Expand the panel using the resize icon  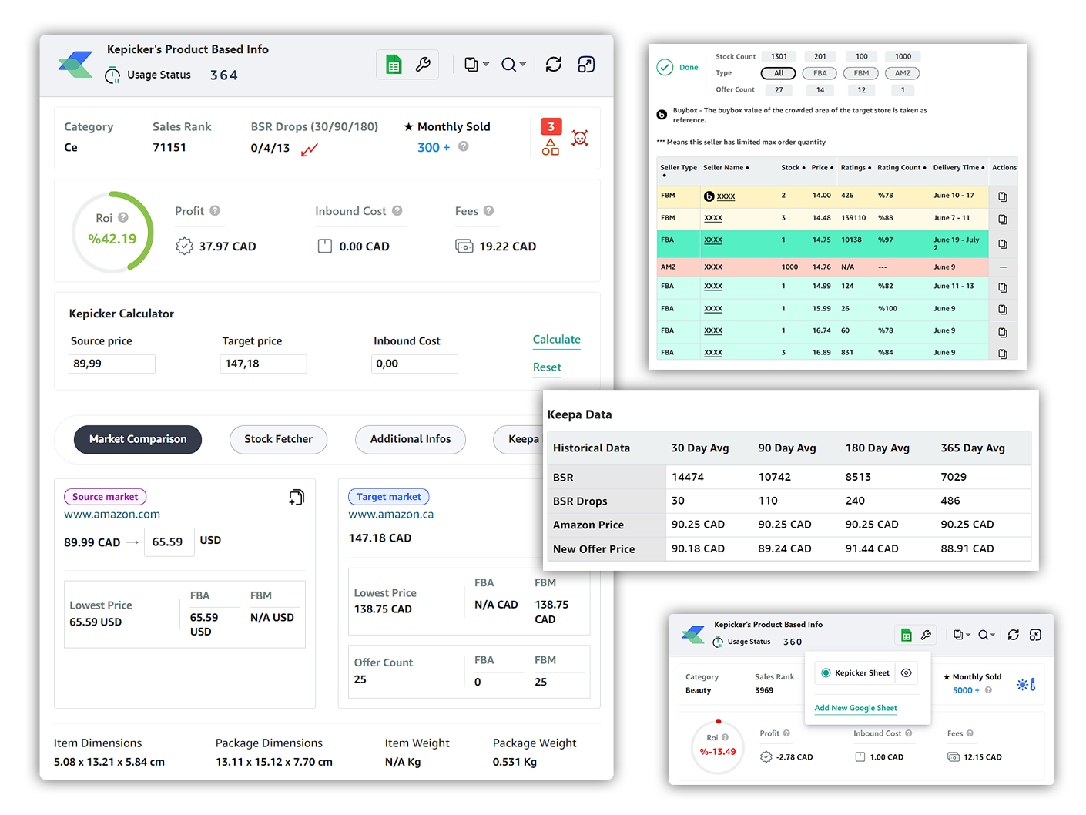[x=586, y=64]
